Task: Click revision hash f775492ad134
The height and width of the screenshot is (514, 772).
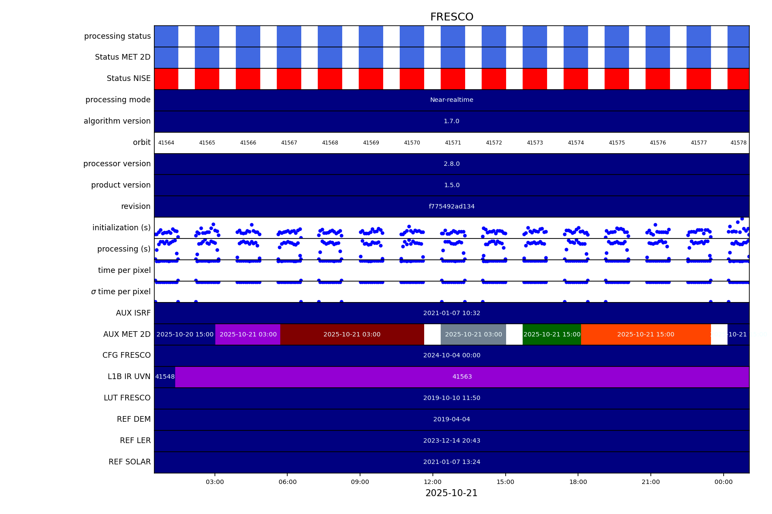Action: pos(452,207)
